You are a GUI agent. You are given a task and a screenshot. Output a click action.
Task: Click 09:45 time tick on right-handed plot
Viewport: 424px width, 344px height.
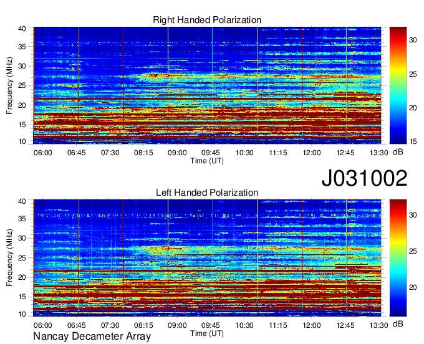(x=211, y=153)
